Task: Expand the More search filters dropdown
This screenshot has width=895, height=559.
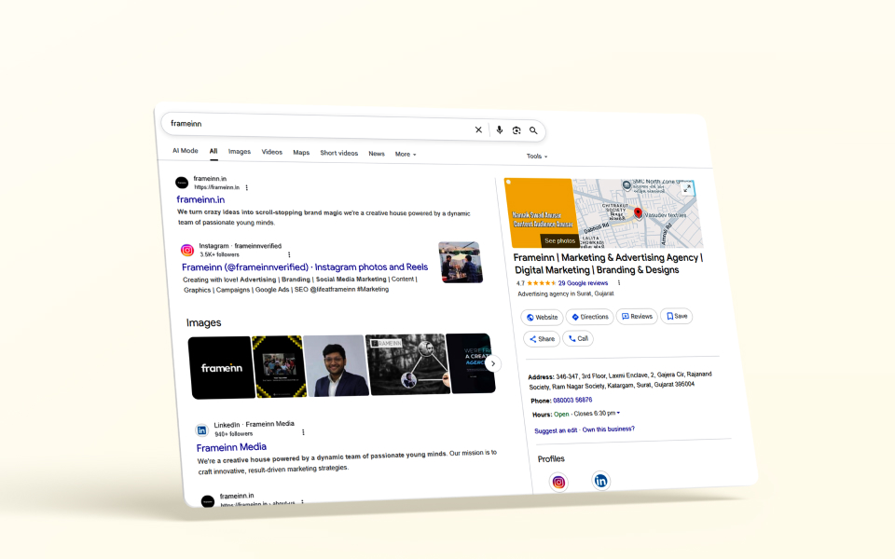Action: click(x=406, y=154)
